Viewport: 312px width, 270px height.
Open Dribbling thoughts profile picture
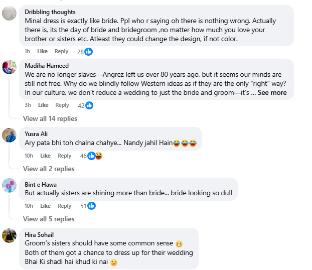click(x=10, y=14)
